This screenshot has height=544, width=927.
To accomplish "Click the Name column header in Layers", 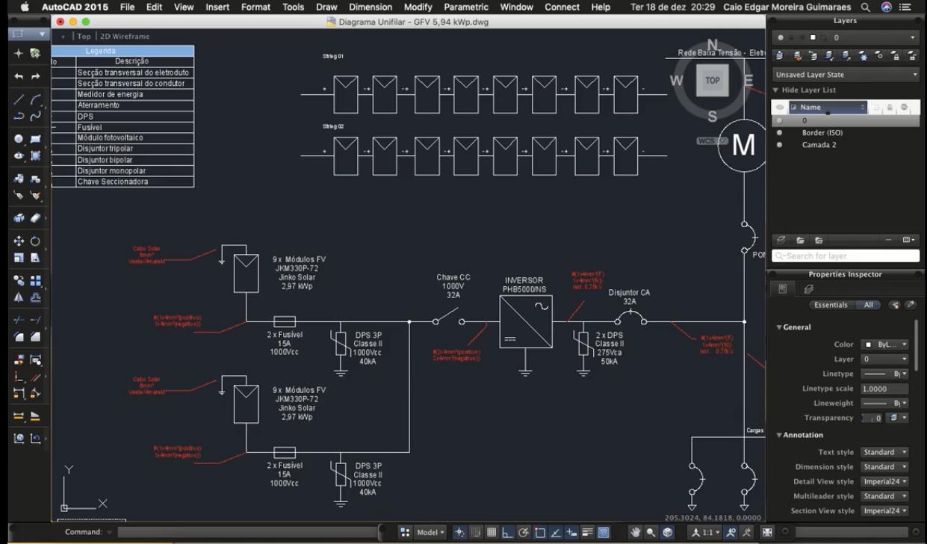I will pos(828,107).
